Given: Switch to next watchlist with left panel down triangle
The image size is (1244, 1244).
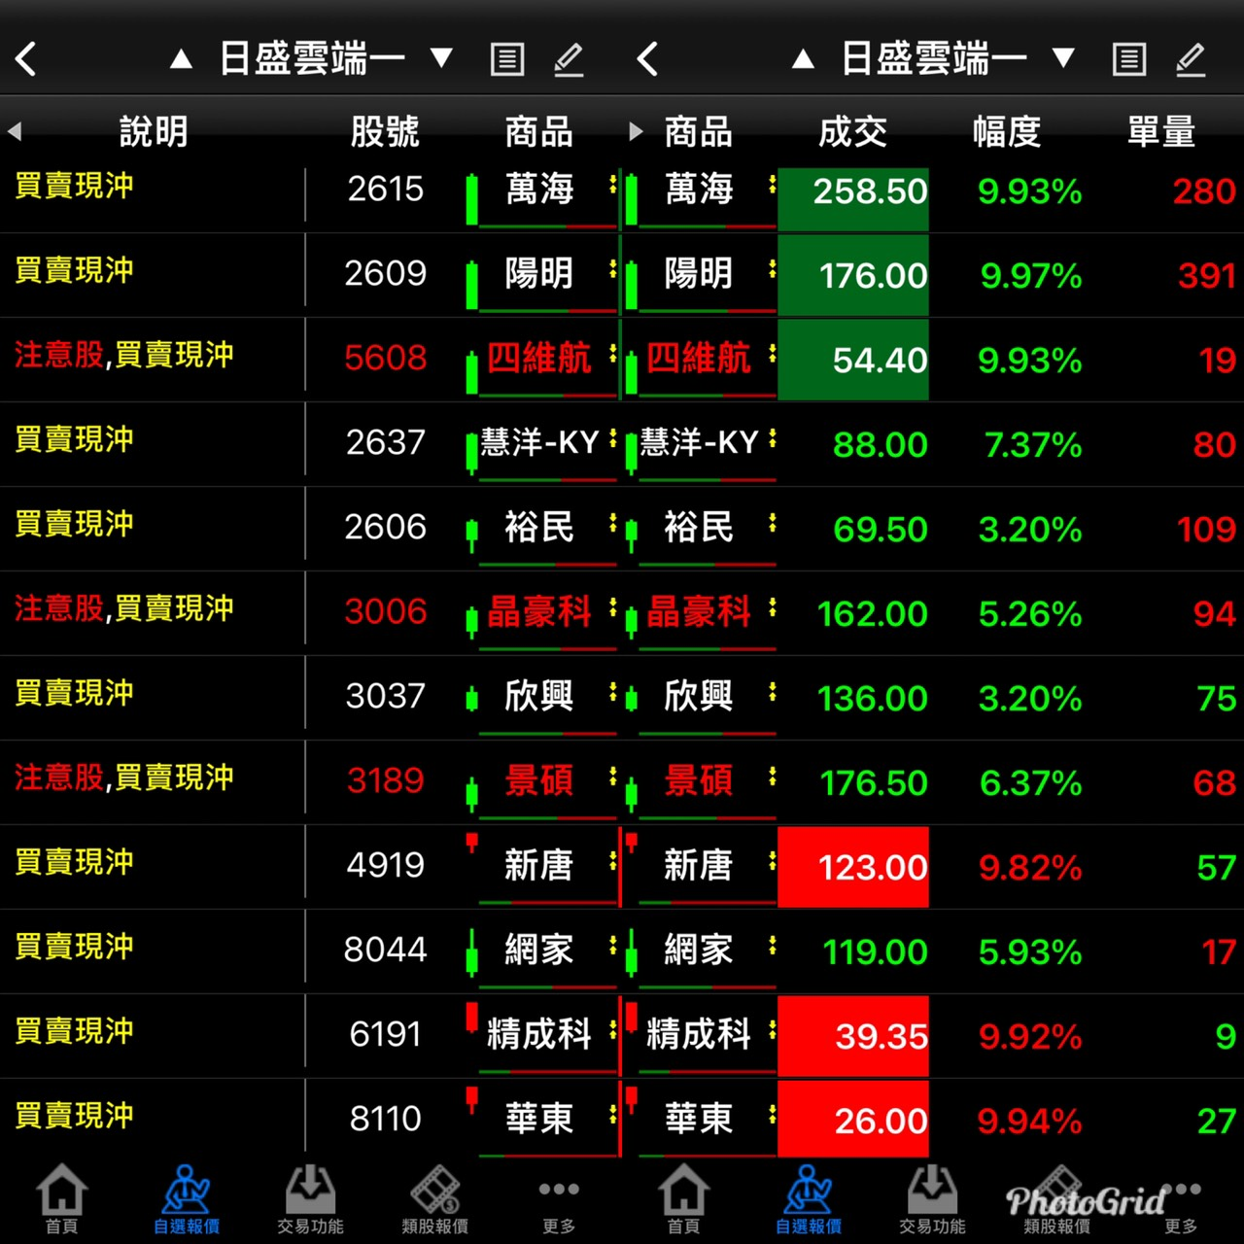Looking at the screenshot, I should pyautogui.click(x=442, y=58).
